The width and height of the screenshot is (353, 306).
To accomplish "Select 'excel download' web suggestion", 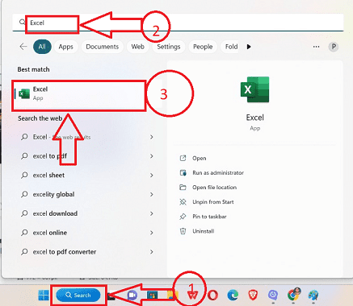I will pos(87,213).
